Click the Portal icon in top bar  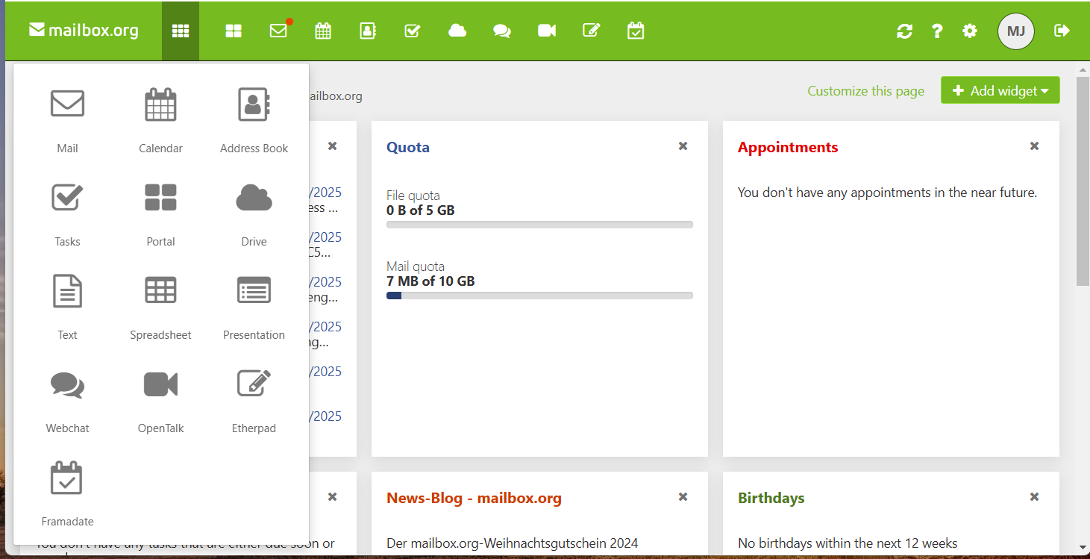[234, 31]
